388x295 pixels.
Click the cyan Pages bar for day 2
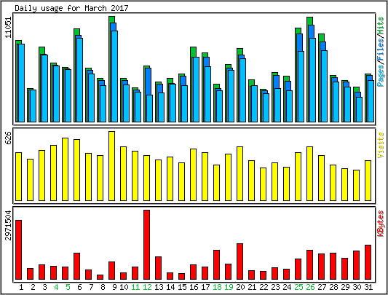(x=33, y=106)
